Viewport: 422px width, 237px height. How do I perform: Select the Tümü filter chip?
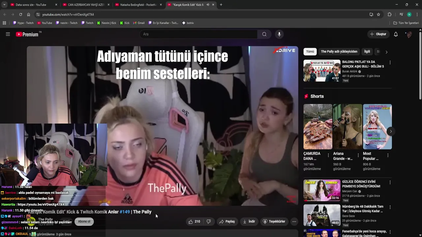point(310,52)
